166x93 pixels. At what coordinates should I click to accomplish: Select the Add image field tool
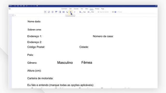coord(67,12)
